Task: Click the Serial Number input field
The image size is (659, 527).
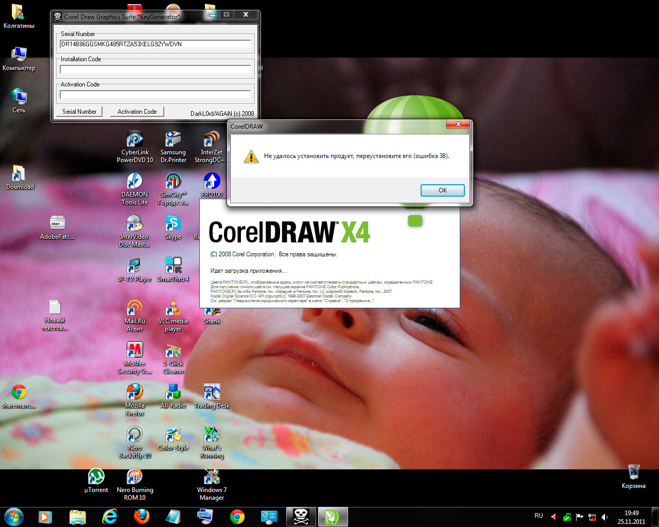Action: point(155,44)
